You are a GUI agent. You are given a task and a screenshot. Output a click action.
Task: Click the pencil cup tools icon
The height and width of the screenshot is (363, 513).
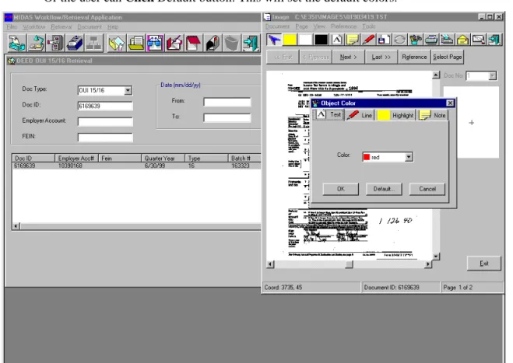[x=415, y=40]
